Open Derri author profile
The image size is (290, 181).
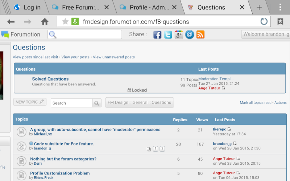pos(38,164)
